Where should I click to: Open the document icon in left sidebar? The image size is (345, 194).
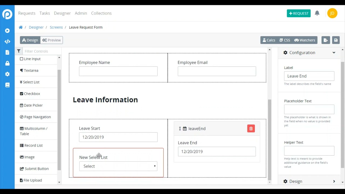pos(7,52)
